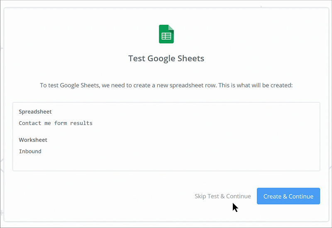Click the Contact me form results value
Screen dimensions: 332x228
(x=56, y=123)
